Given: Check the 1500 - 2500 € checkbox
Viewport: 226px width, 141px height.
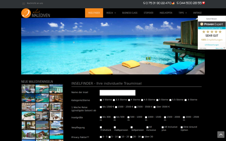Looking at the screenshot, I should (116, 107).
